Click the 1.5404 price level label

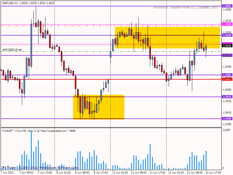point(227,119)
